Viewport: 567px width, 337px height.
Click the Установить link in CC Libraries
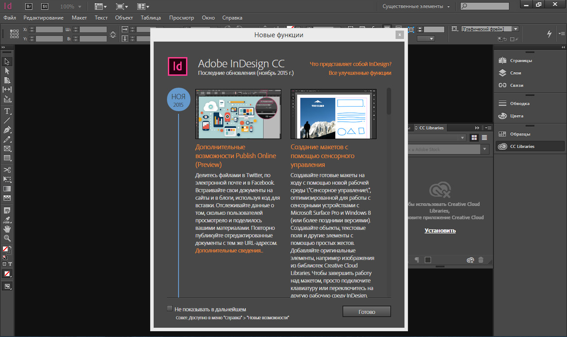point(440,230)
